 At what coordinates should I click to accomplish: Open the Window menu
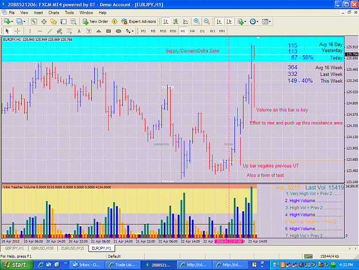[x=86, y=13]
